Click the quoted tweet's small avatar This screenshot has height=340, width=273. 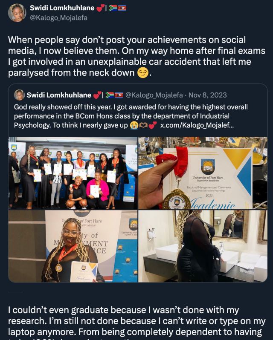[19, 95]
